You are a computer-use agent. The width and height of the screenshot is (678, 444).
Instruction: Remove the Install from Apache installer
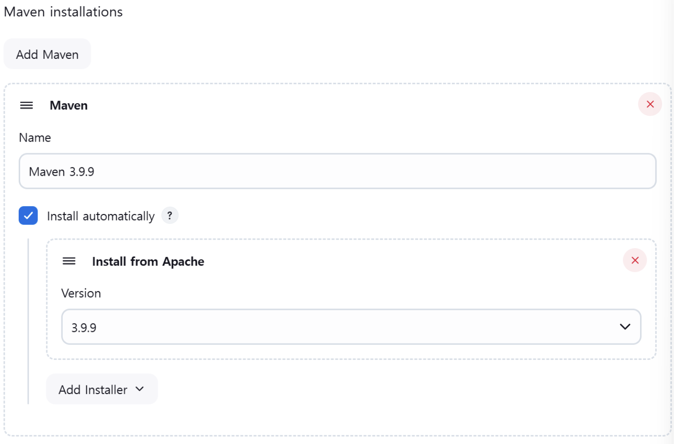[x=634, y=260]
